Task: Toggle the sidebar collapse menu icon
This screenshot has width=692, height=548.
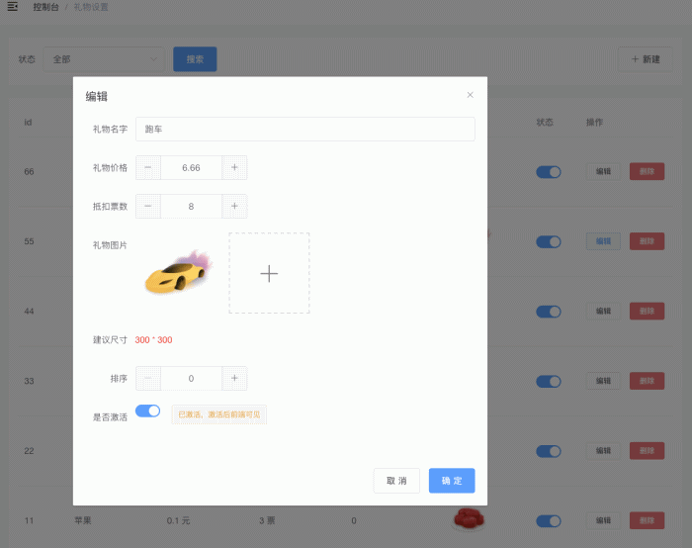Action: (12, 7)
